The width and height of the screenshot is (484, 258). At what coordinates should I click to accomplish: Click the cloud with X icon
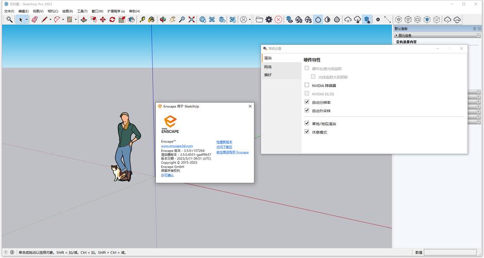click(348, 20)
